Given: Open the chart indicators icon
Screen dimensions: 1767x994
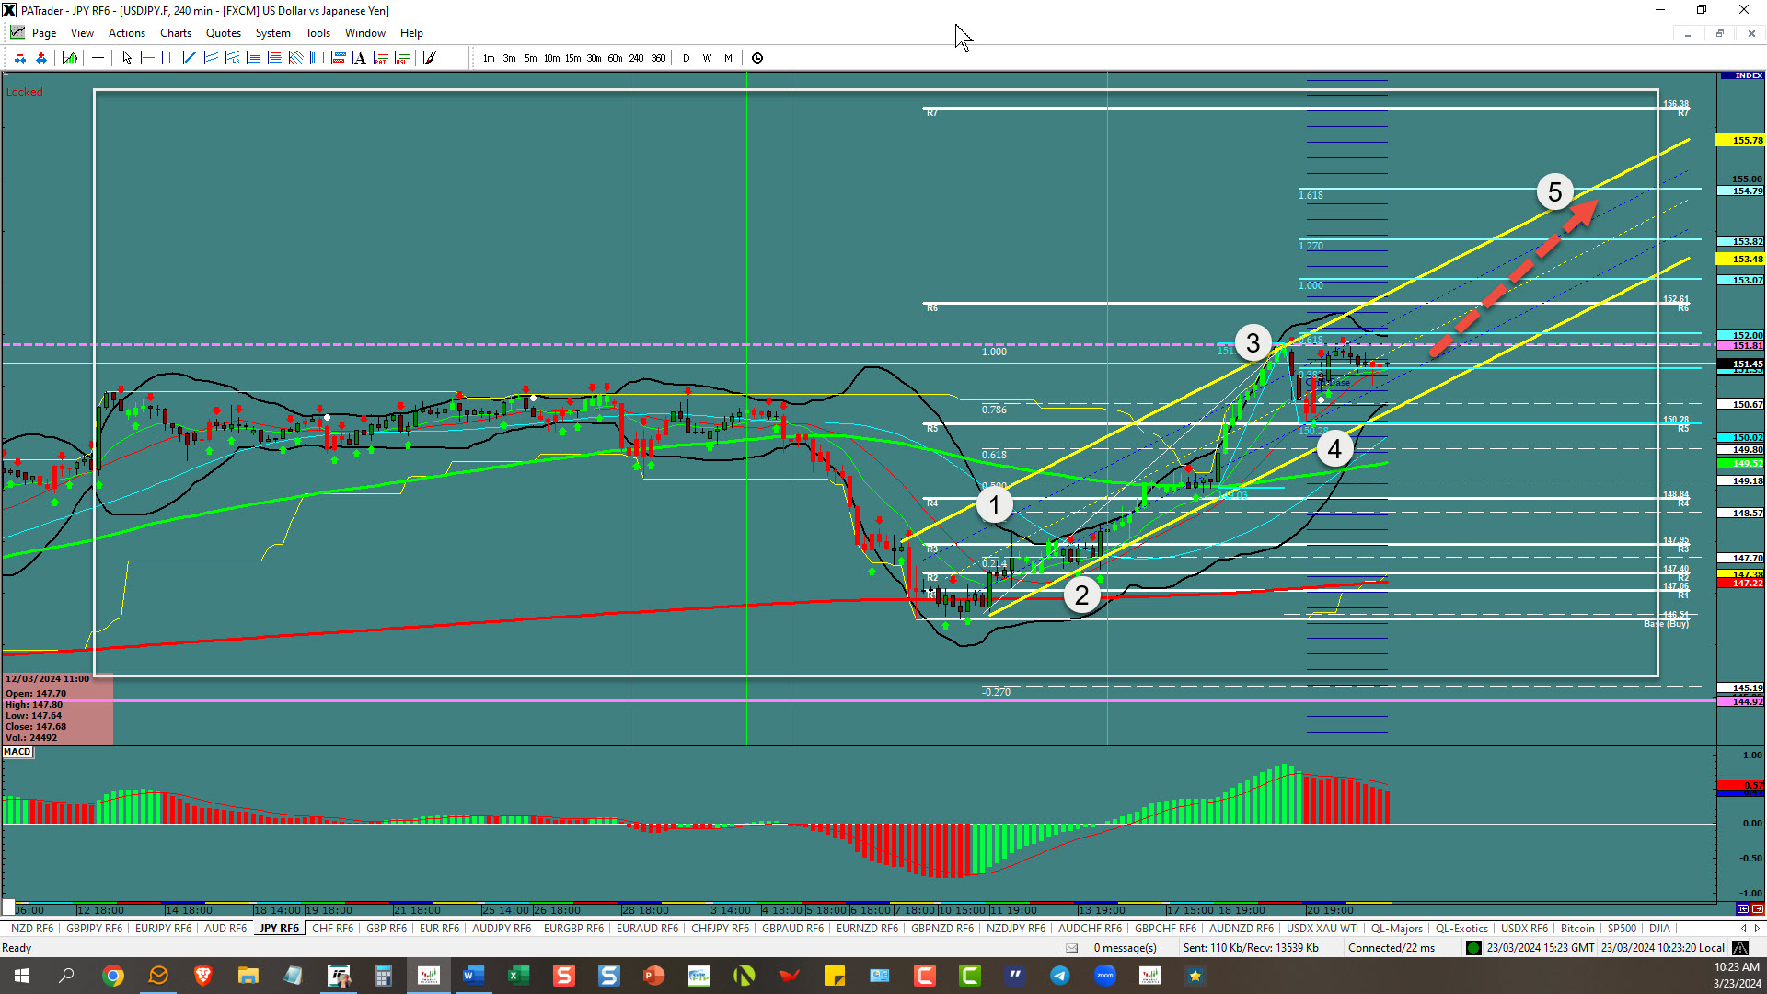Looking at the screenshot, I should 70,58.
